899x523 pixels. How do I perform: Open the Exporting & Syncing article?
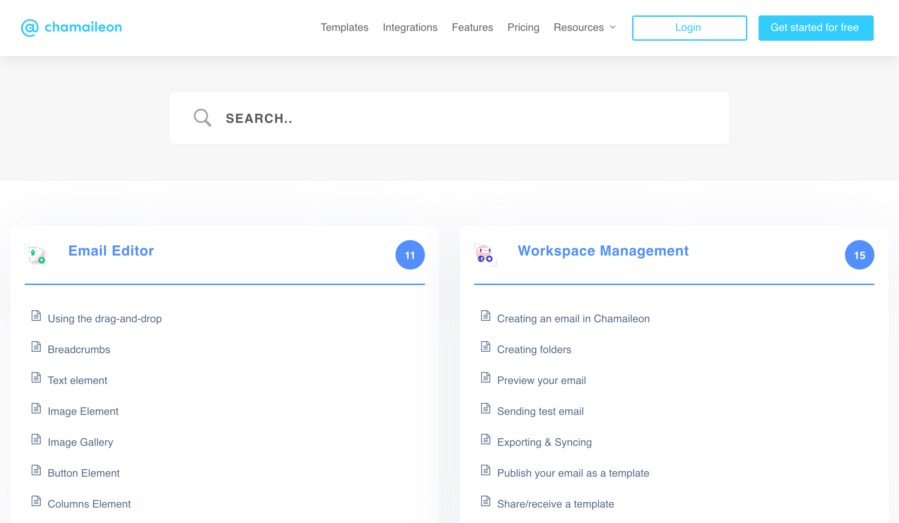tap(544, 442)
